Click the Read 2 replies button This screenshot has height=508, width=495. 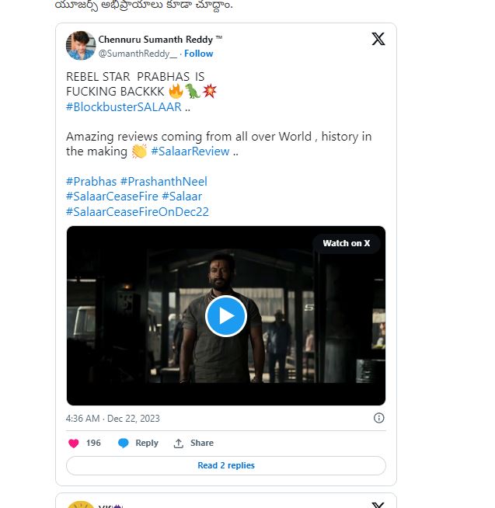pos(226,465)
